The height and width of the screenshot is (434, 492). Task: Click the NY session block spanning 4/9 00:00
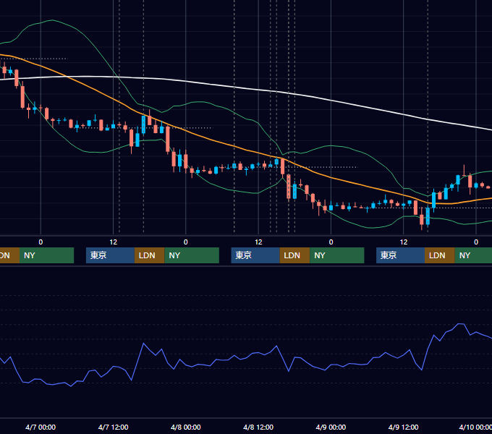337,255
